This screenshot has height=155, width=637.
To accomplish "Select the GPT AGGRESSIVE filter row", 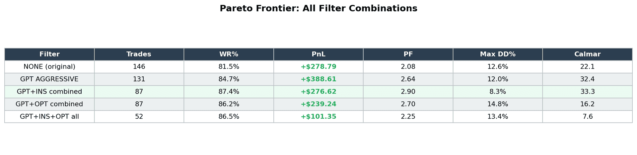I will (49, 79).
